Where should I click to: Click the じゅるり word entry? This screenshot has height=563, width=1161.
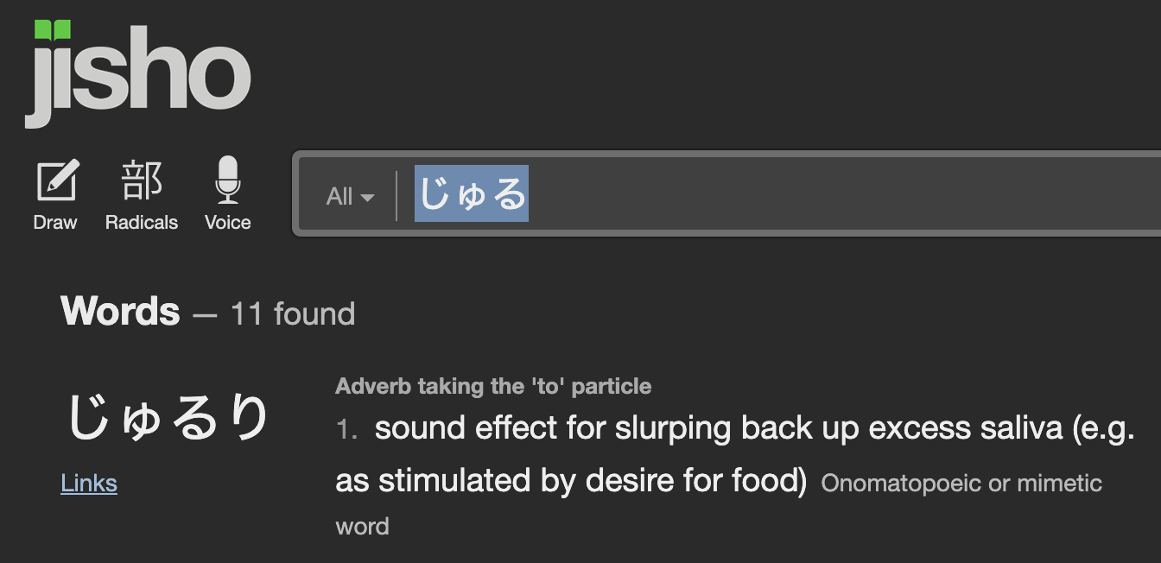tap(168, 419)
